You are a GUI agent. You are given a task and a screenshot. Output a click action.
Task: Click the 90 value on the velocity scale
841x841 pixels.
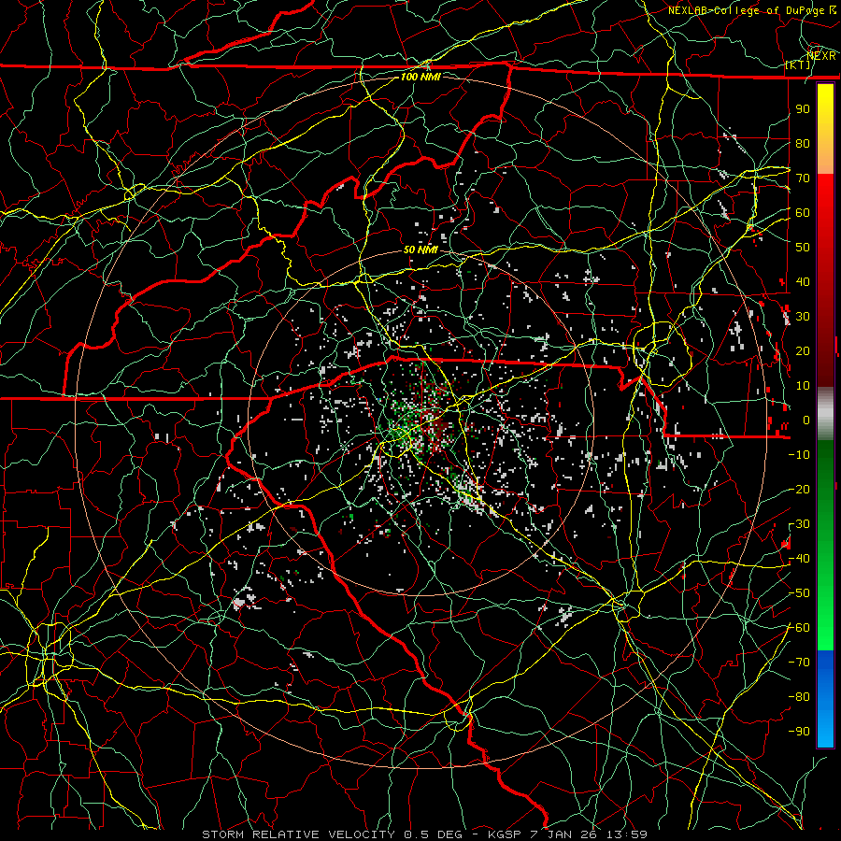click(x=803, y=109)
